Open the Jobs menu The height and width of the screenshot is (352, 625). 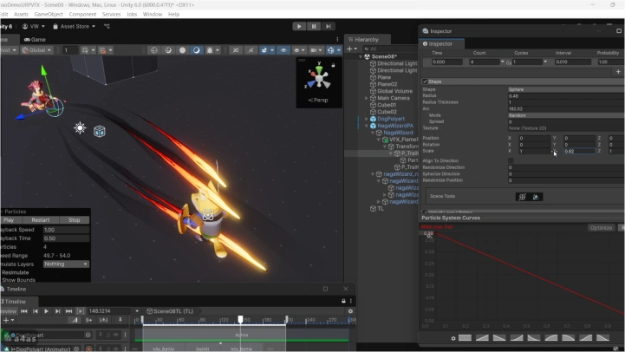(132, 15)
